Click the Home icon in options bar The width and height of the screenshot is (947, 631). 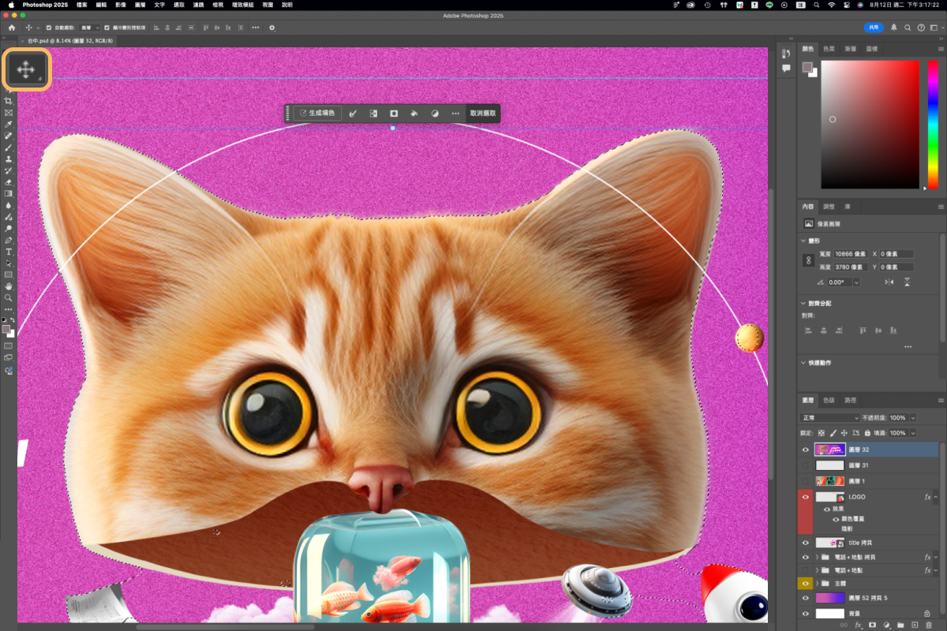pyautogui.click(x=11, y=28)
